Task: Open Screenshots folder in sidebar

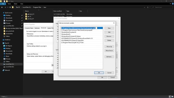Action: pos(9,33)
